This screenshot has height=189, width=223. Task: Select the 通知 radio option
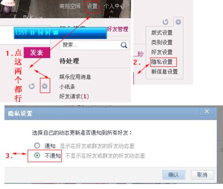pos(37,145)
